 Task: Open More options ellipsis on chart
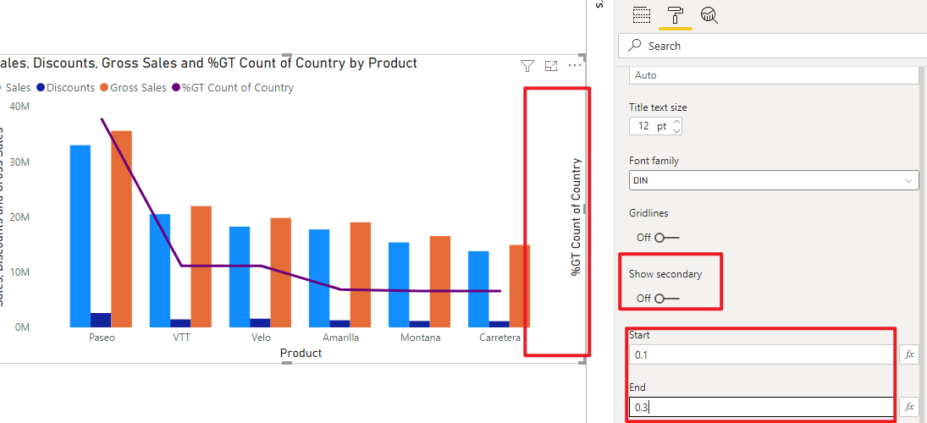coord(575,65)
